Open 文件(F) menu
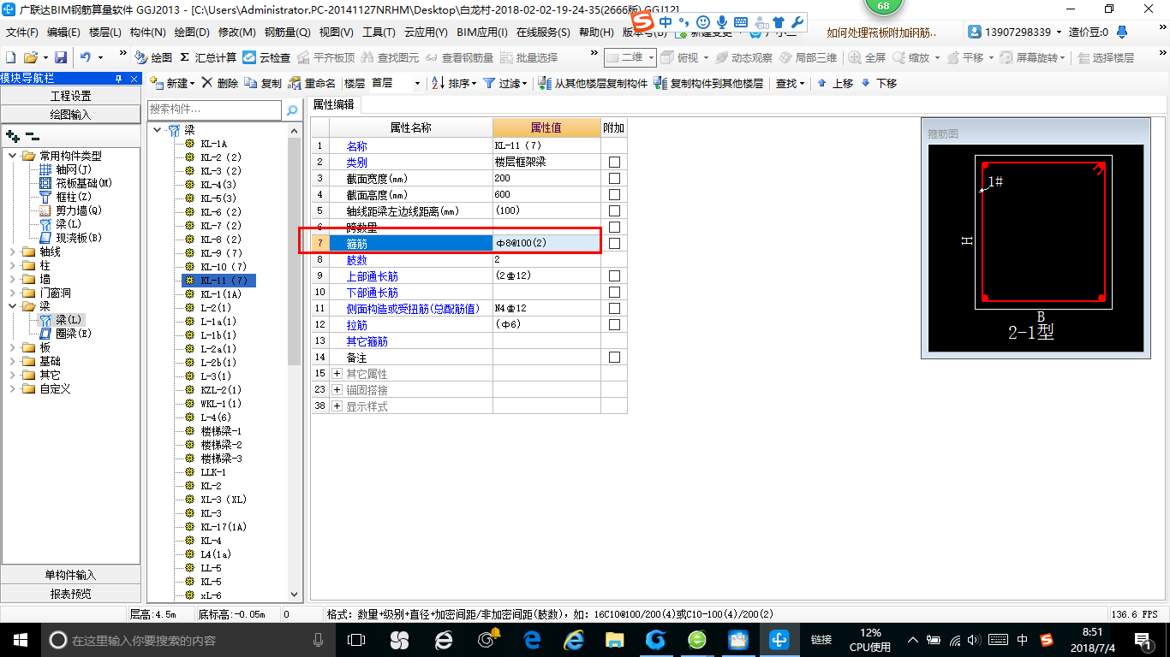Screen dimensions: 1170x657 21,33
